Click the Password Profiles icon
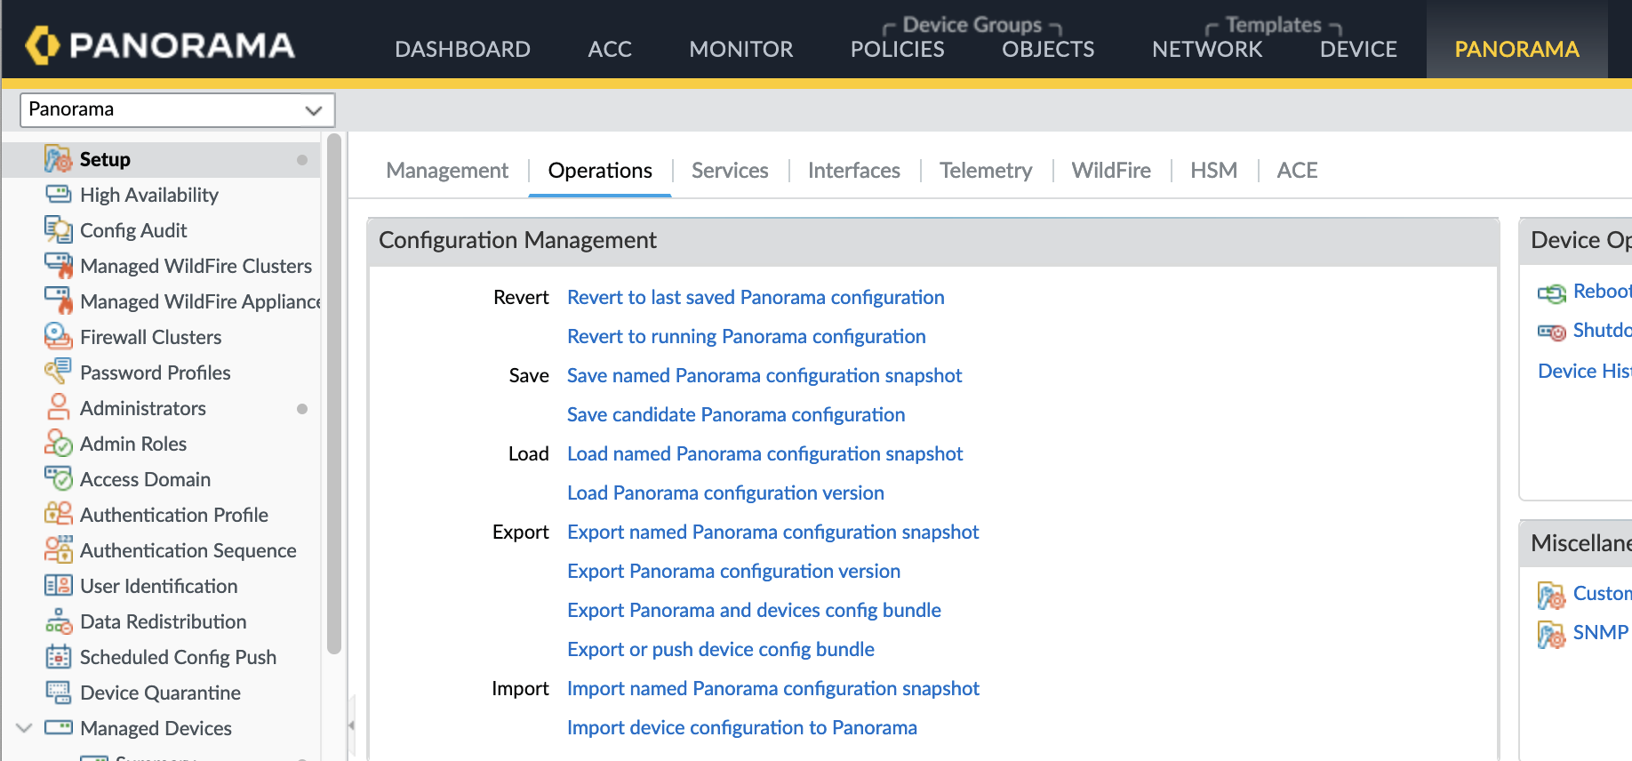 tap(59, 372)
